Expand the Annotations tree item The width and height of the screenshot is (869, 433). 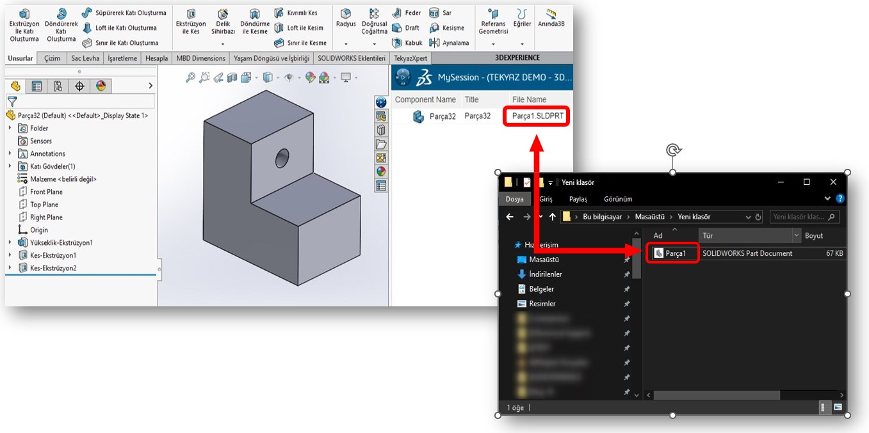coord(10,154)
